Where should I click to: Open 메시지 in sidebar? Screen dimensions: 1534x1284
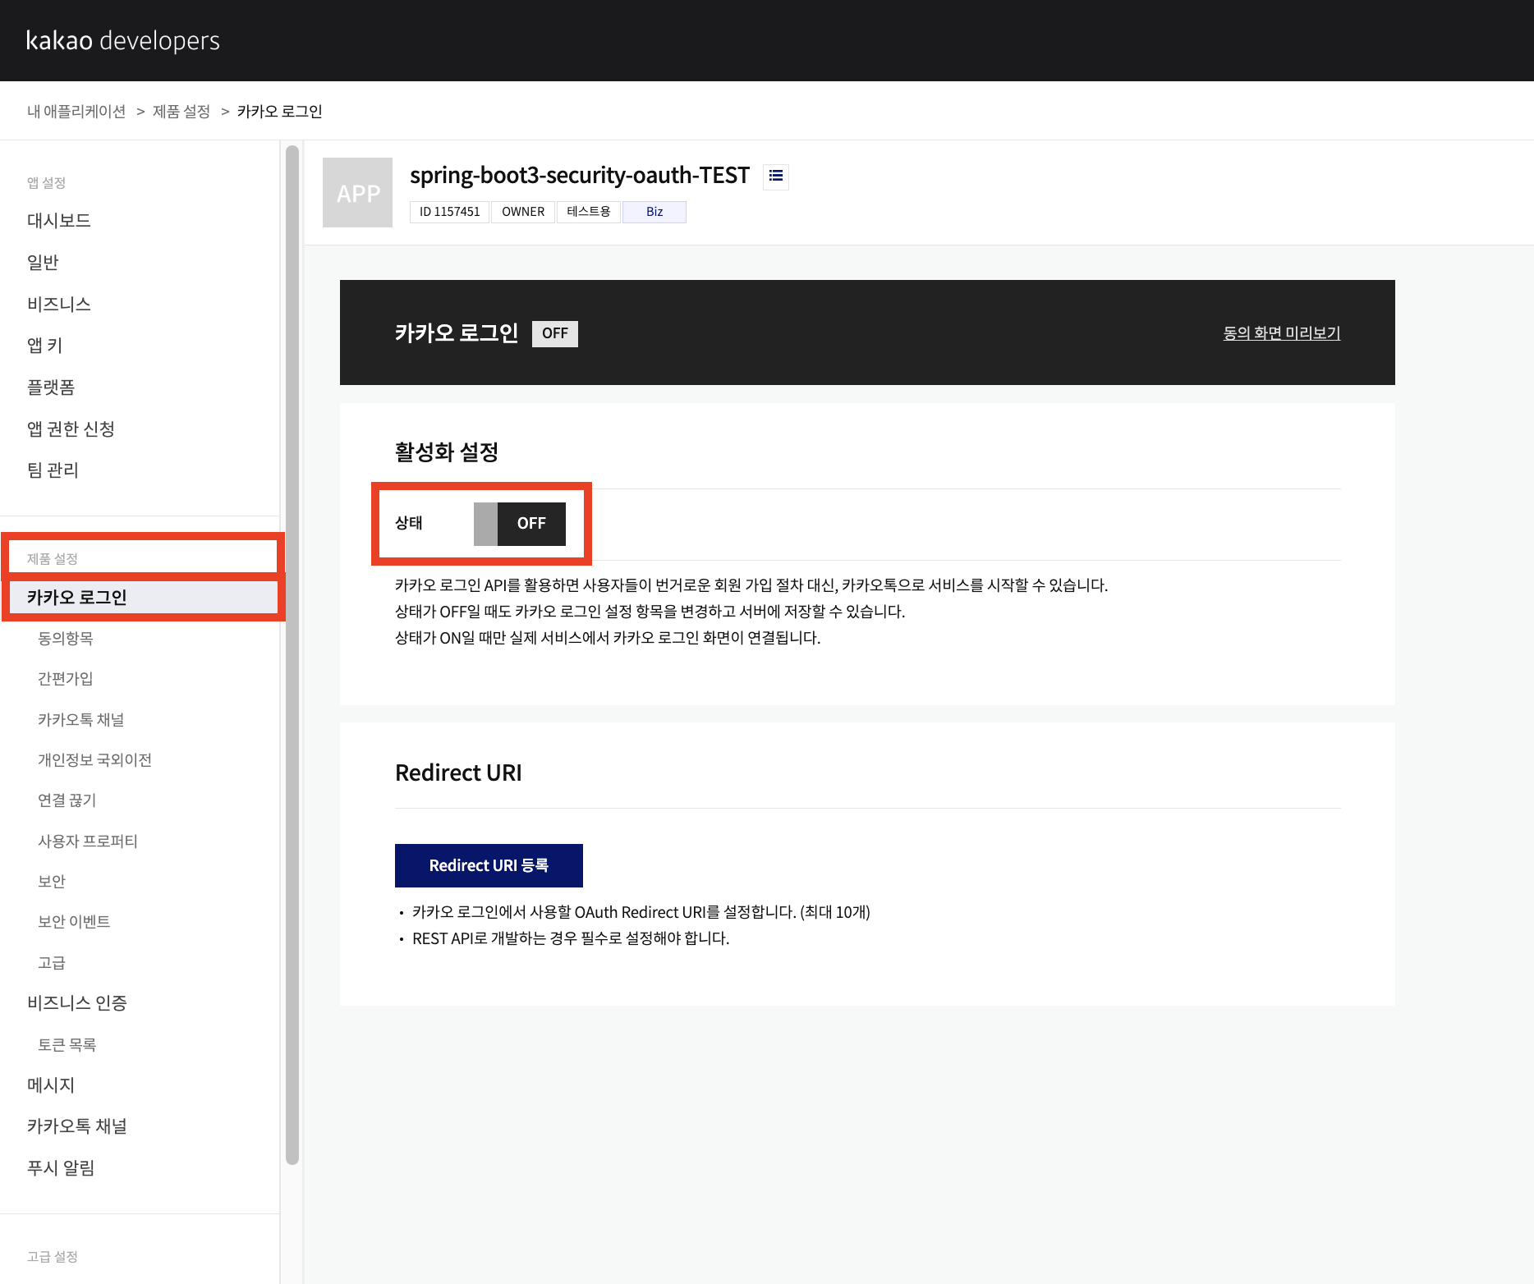click(51, 1085)
